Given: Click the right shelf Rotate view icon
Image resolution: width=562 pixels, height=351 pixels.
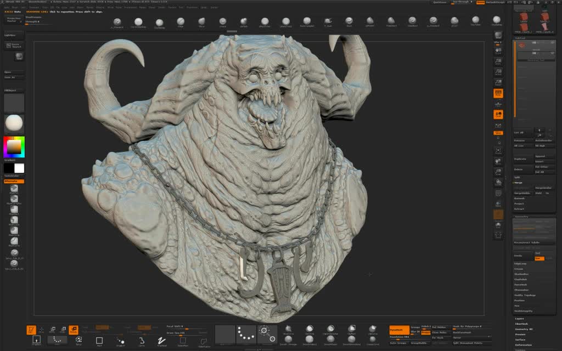Looking at the screenshot, I should 498,183.
